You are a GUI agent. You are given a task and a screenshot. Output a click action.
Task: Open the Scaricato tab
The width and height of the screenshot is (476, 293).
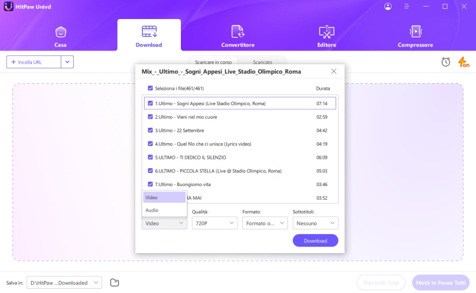(x=262, y=62)
